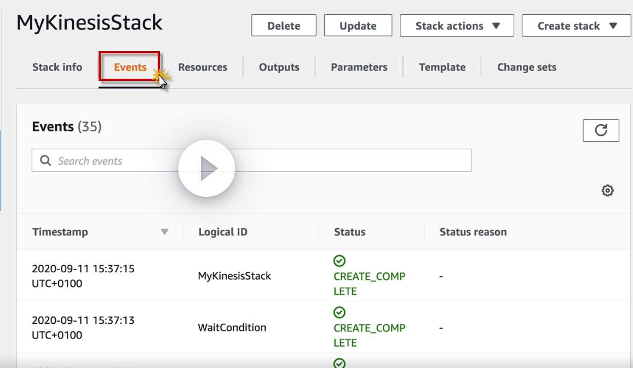This screenshot has height=368, width=633.
Task: Click the Logical ID column header
Action: [223, 232]
